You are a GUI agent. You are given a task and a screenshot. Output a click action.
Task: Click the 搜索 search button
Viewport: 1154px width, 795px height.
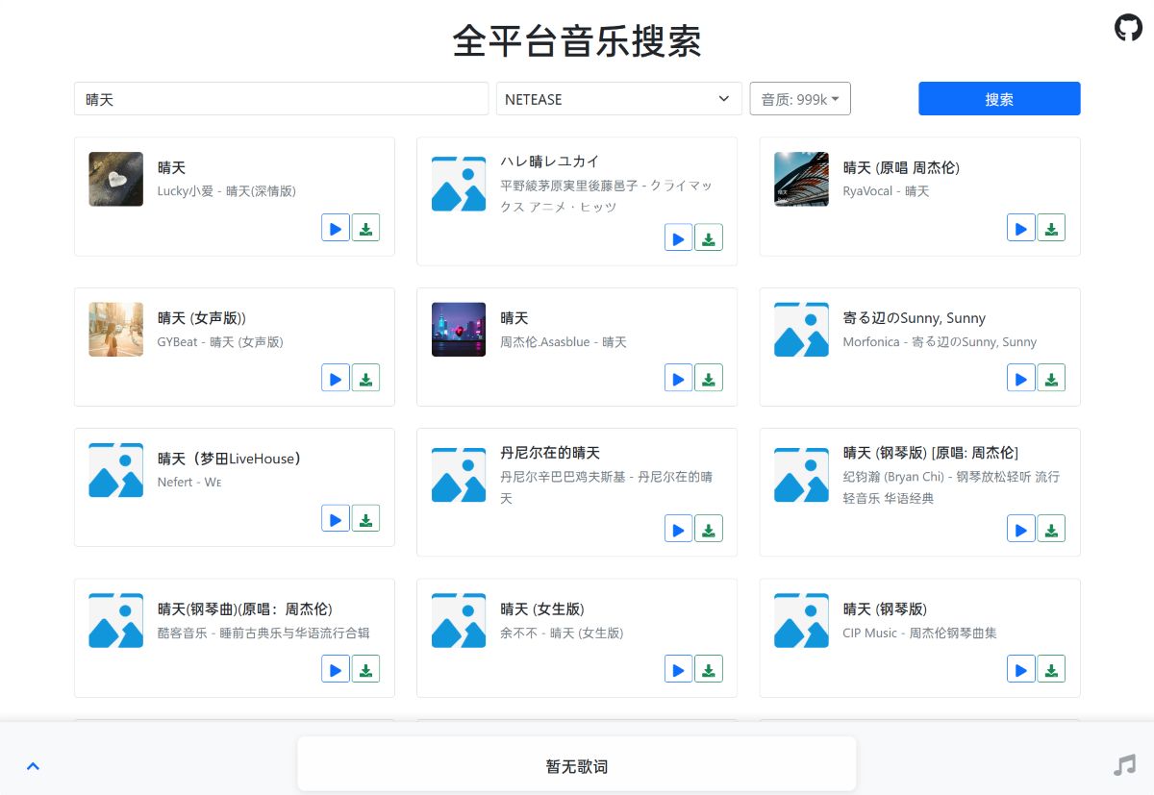[999, 99]
